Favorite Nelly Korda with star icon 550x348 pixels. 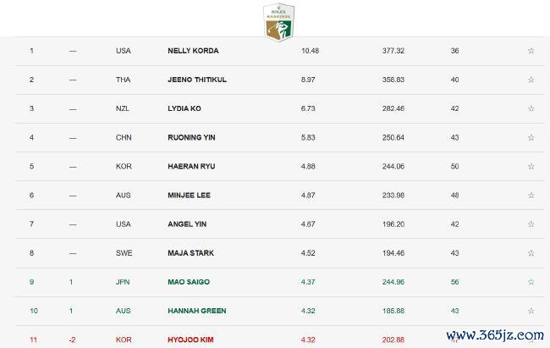coord(531,51)
